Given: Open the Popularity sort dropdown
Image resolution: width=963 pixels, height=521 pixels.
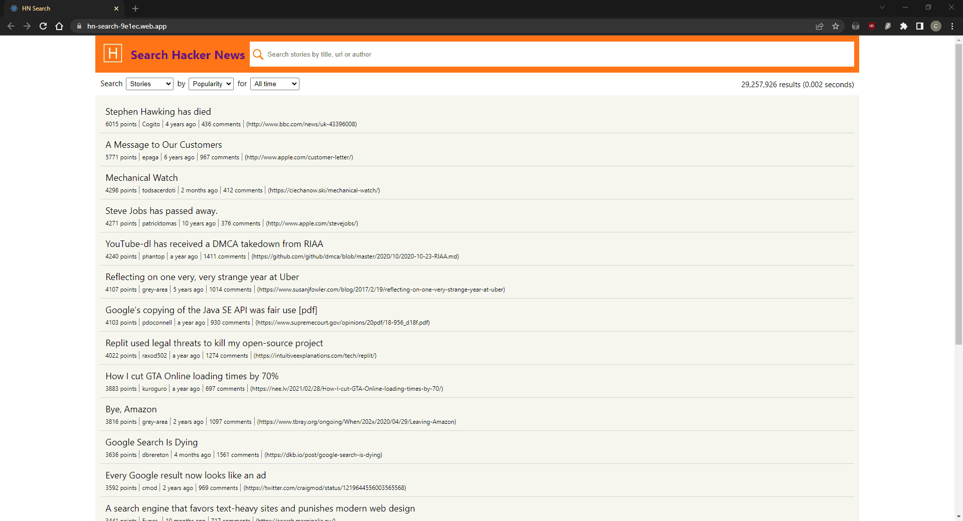Looking at the screenshot, I should pyautogui.click(x=211, y=84).
